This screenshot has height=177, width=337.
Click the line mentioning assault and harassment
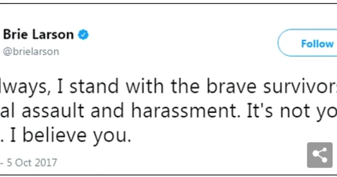pyautogui.click(x=168, y=111)
